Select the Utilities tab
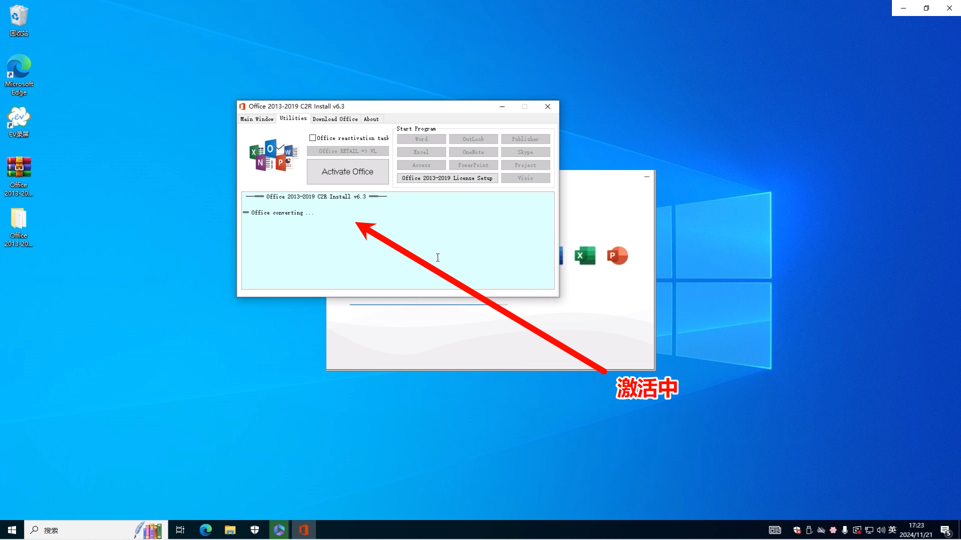 [293, 118]
